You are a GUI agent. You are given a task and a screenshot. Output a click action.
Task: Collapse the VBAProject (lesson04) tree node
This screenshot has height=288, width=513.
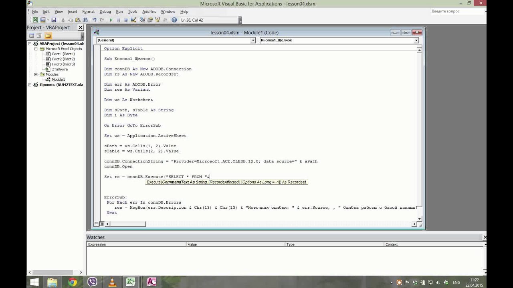30,44
